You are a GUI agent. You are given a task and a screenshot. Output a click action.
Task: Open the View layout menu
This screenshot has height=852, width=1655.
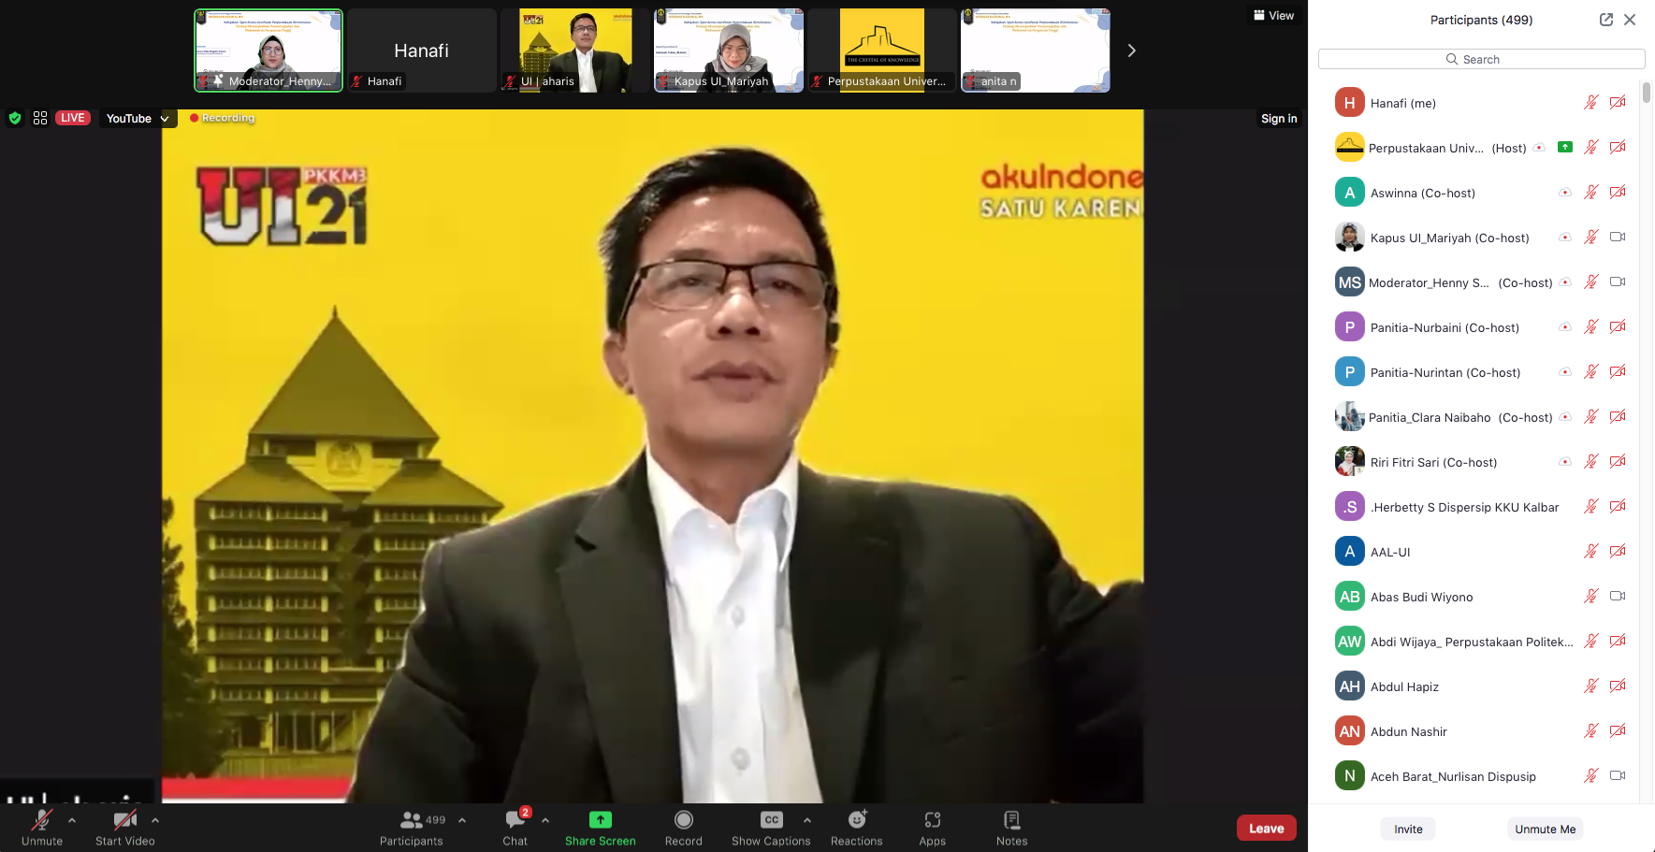(1274, 15)
